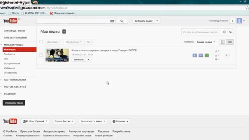The width and height of the screenshot is (249, 140).
Task: Open Александр Гогохия channel in sidebar
Action: (15, 31)
